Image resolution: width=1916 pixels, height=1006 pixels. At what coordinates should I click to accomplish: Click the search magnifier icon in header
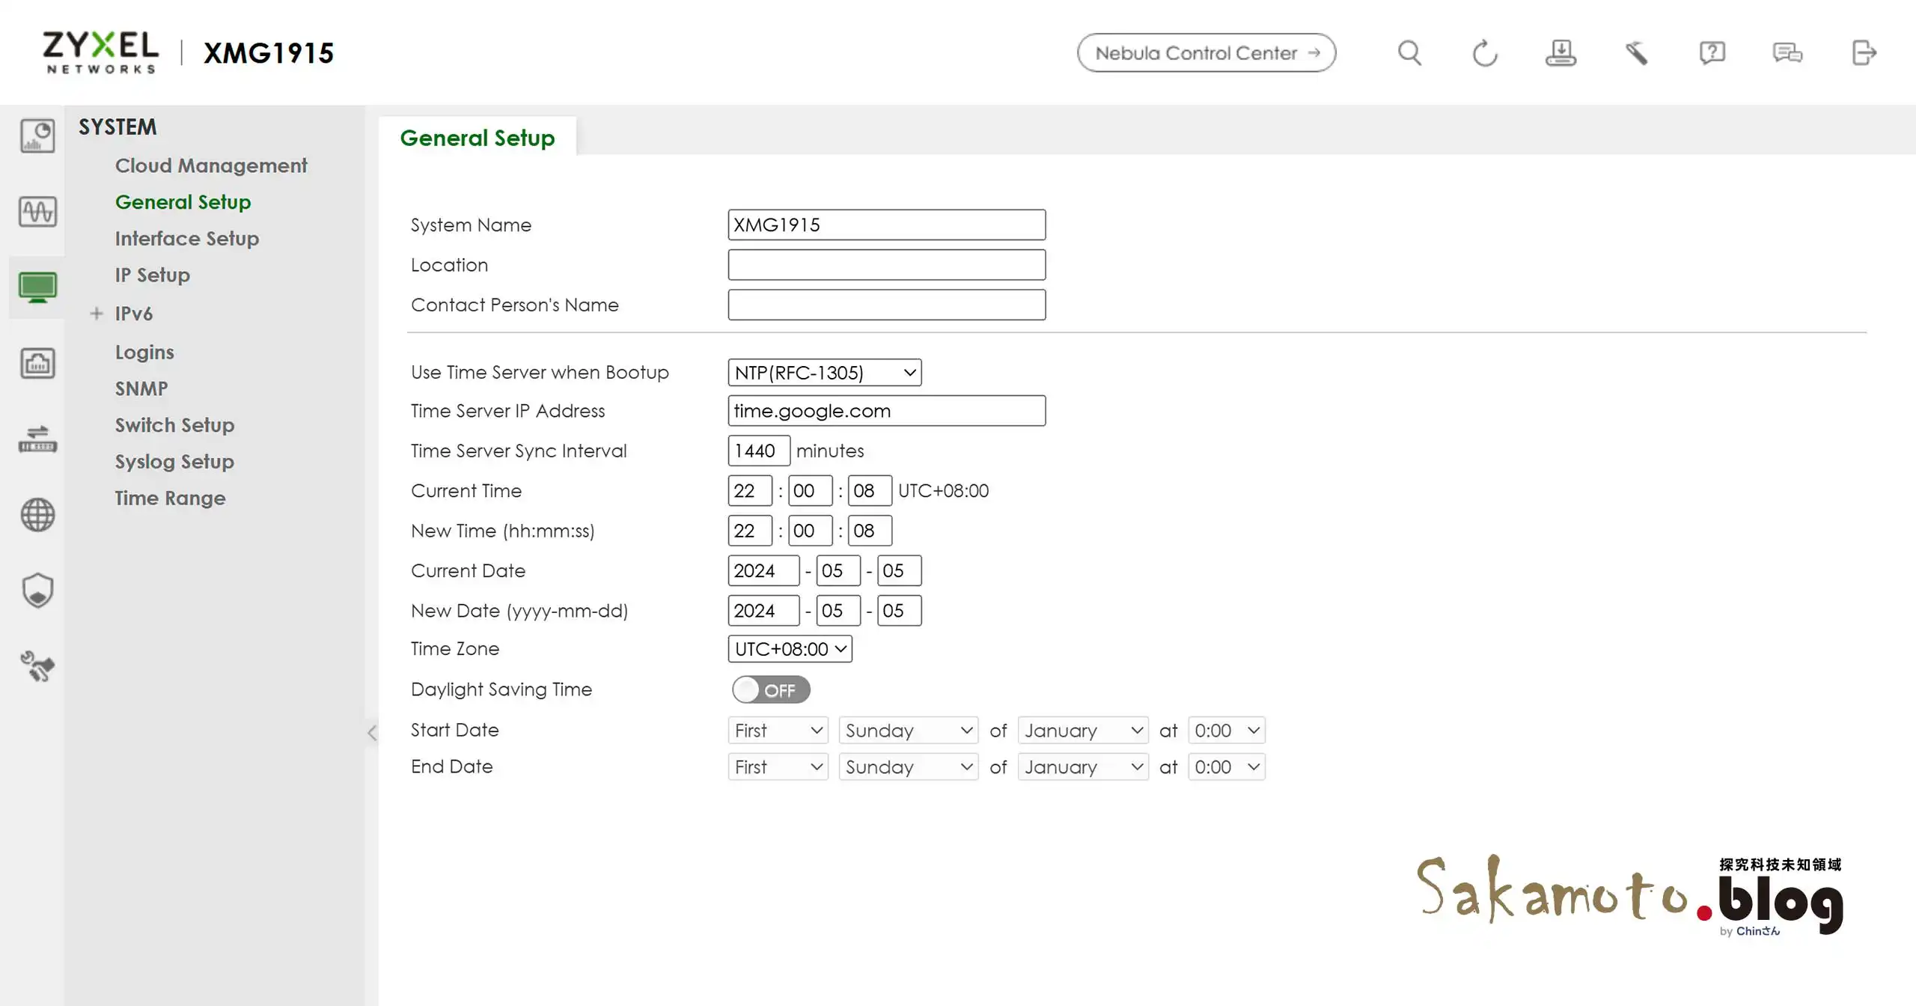[x=1409, y=53]
